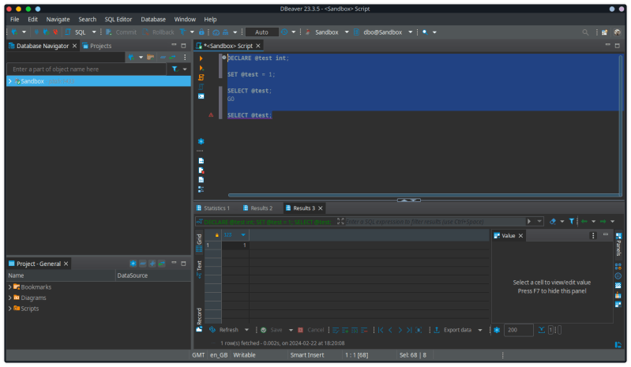Click the apply filter play arrow
Viewport: 631px width, 367px height.
coord(529,222)
